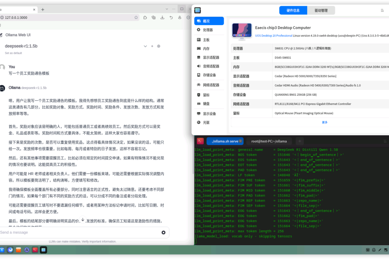Add another model with the plus icon
Image resolution: width=389 pixels, height=259 pixels.
pyautogui.click(x=152, y=46)
